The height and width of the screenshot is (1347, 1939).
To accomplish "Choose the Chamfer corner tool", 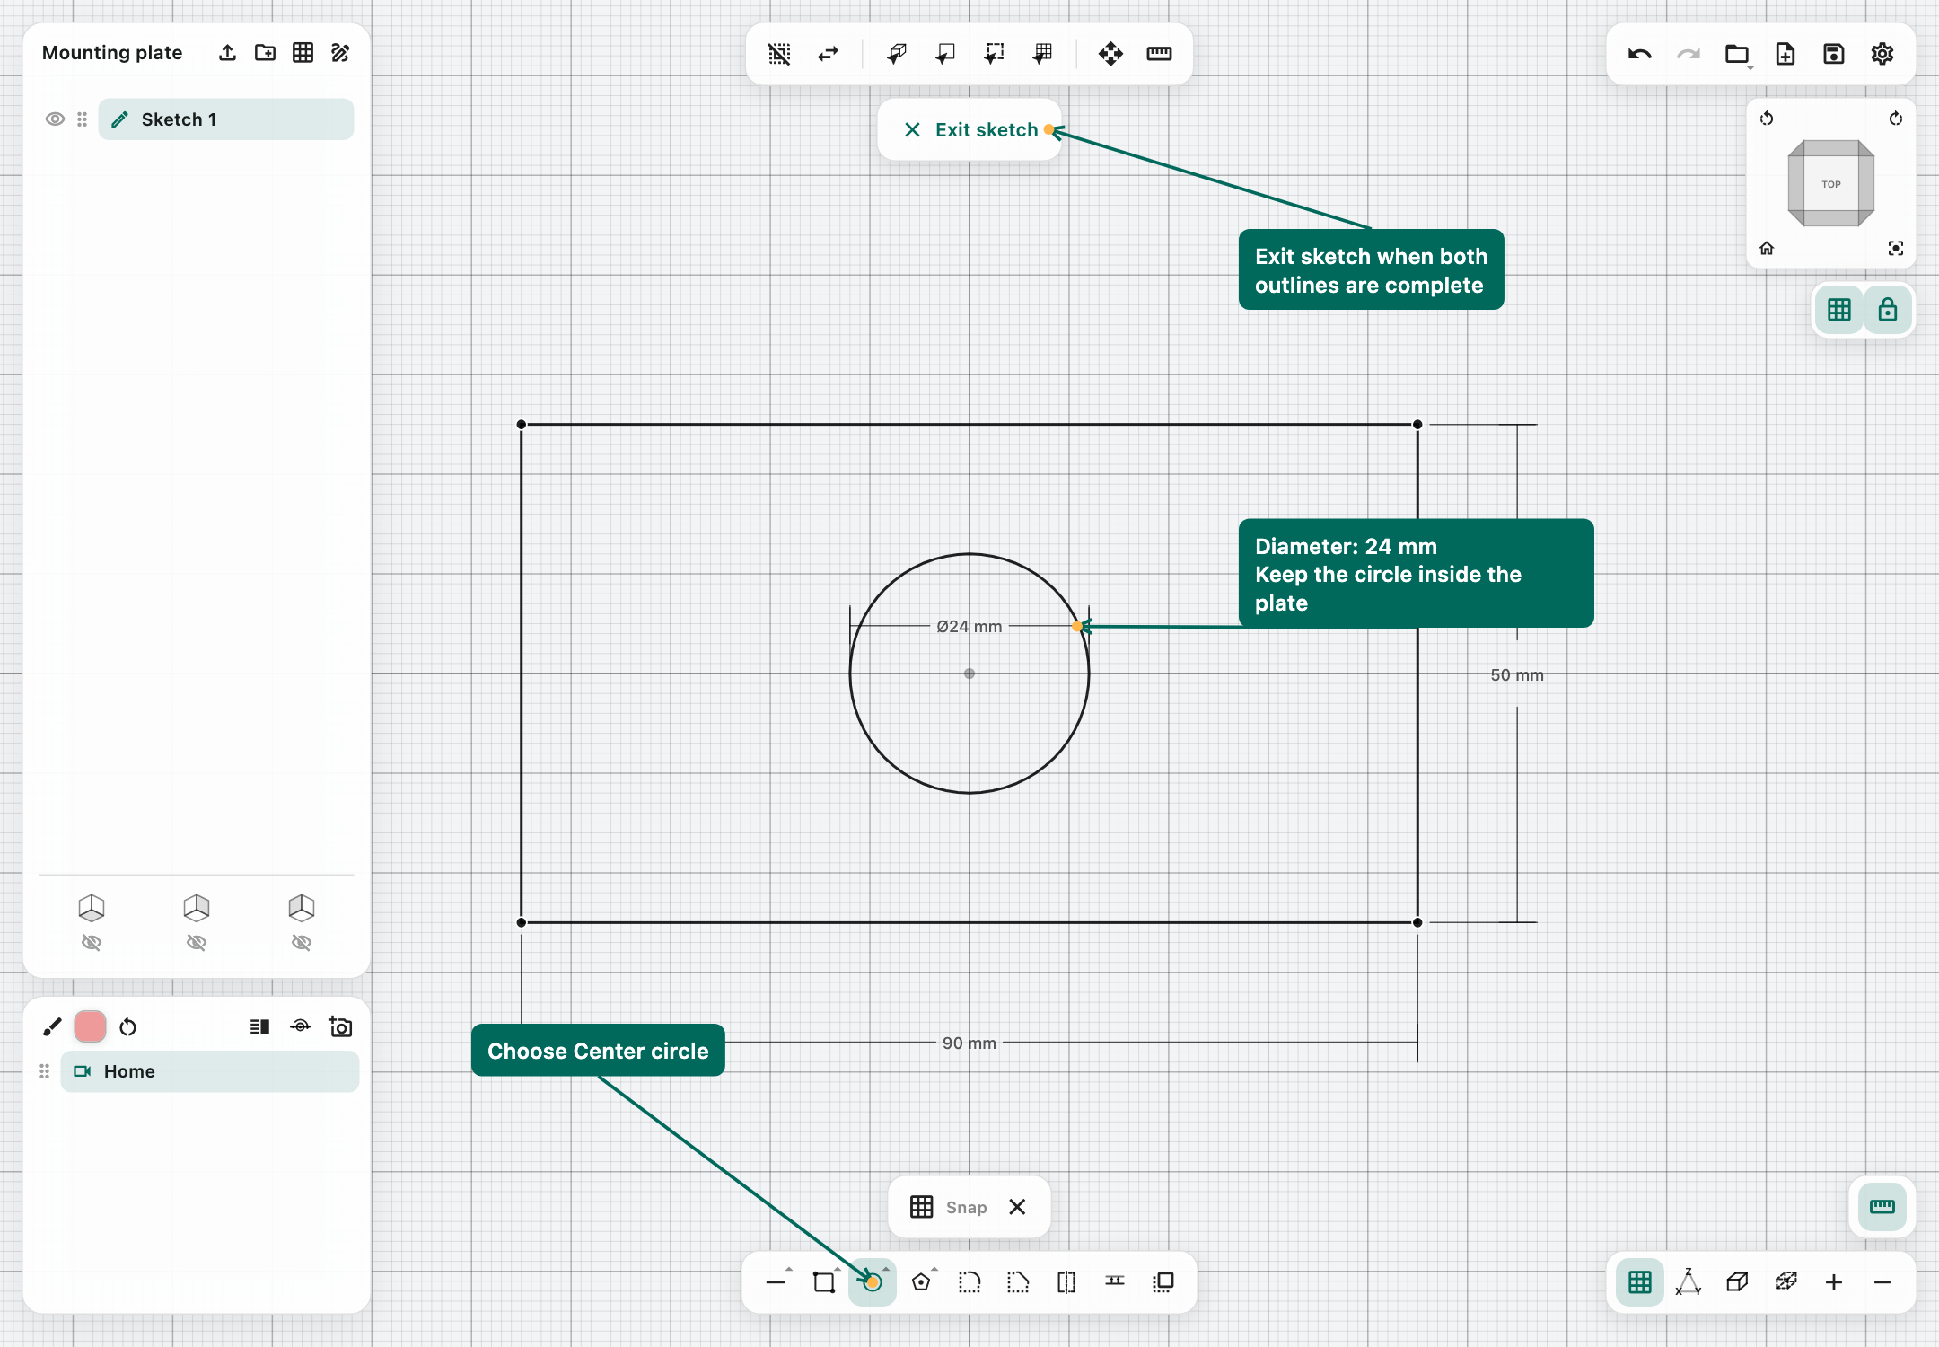I will [x=1018, y=1281].
